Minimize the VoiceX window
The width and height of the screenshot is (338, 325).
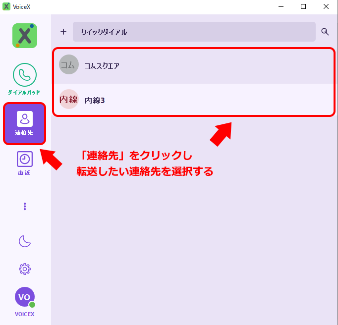[x=281, y=6]
